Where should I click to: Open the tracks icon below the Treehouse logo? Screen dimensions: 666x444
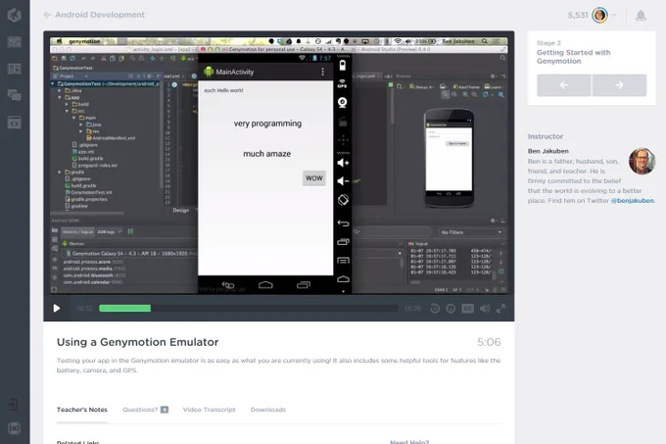coord(15,42)
